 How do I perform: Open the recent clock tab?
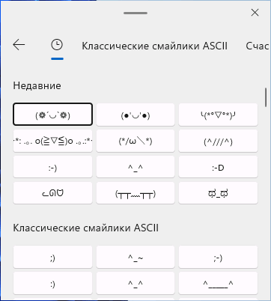(57, 45)
